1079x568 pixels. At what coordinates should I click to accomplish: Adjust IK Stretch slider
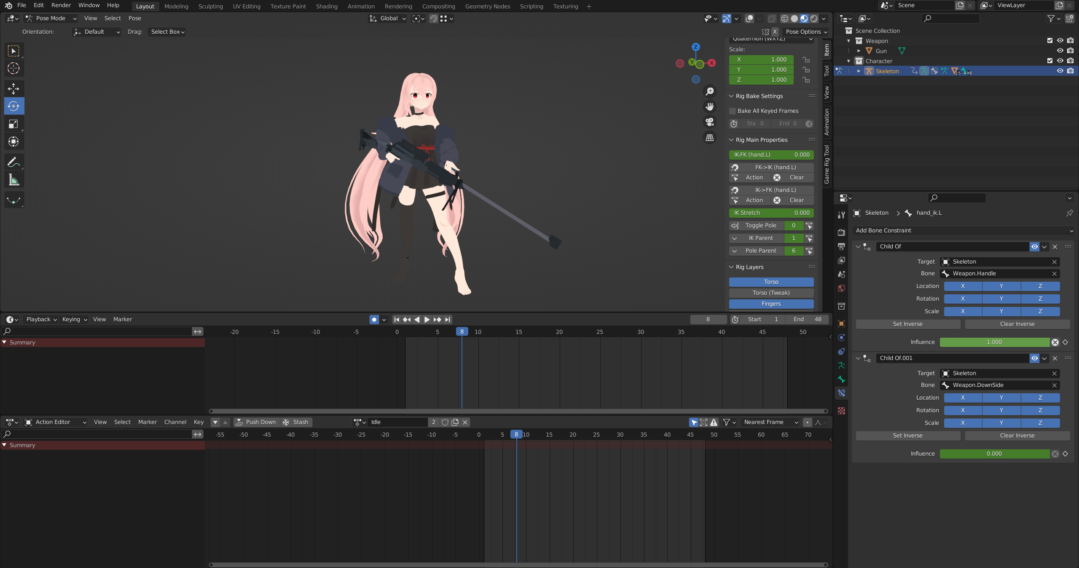pos(771,213)
